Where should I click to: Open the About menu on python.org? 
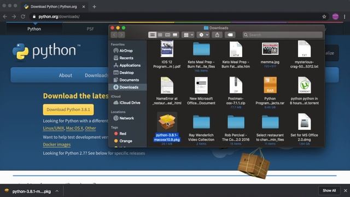tap(66, 76)
